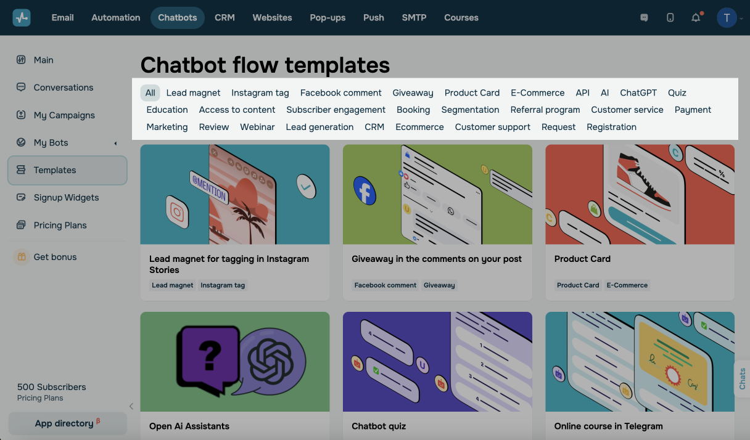Click the Main sidebar icon

click(21, 60)
